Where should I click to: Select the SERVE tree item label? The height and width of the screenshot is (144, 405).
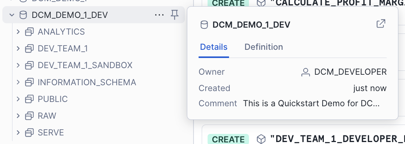point(51,132)
